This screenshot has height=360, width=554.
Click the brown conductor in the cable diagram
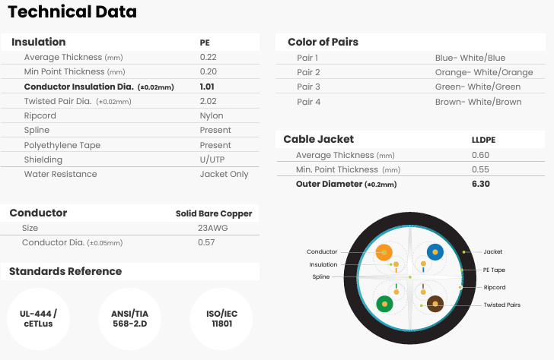click(x=435, y=304)
